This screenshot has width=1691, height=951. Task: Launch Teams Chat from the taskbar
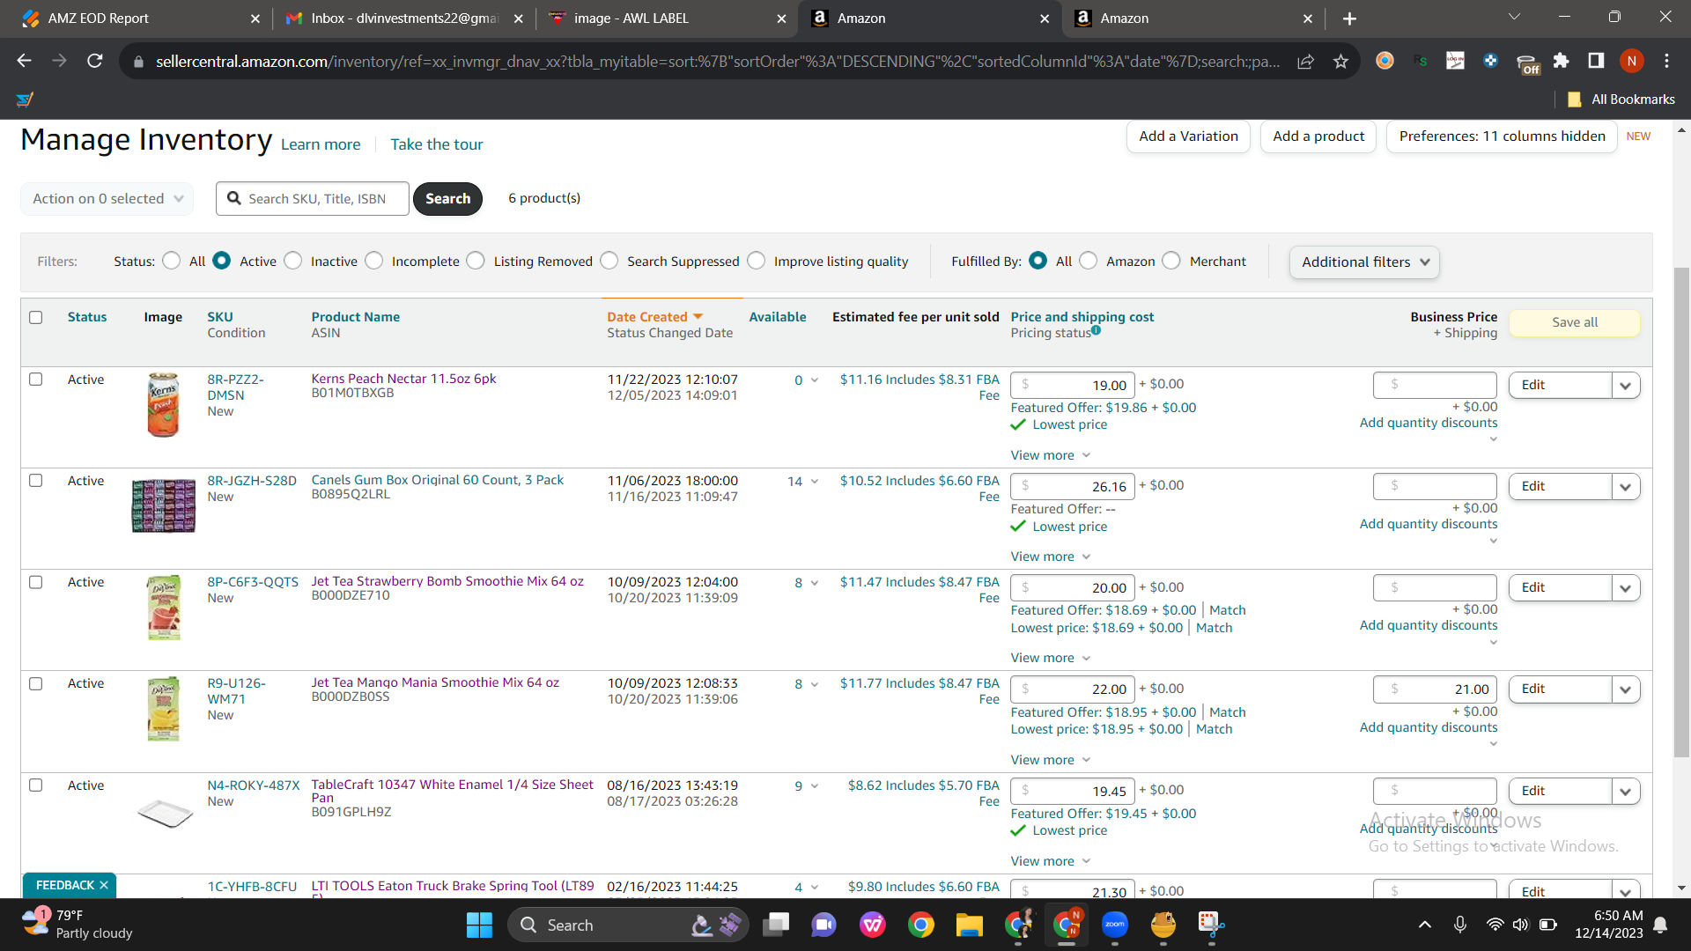click(x=823, y=925)
